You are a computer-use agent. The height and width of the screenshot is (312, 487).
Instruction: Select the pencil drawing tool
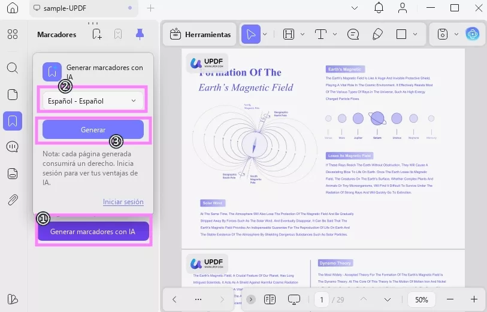377,34
